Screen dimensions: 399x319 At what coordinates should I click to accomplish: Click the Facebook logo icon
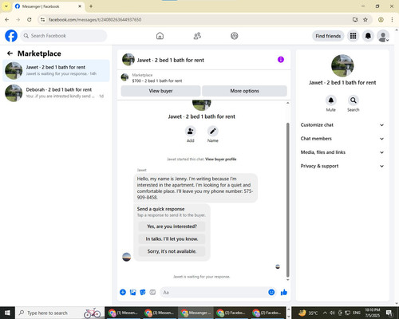pyautogui.click(x=11, y=36)
